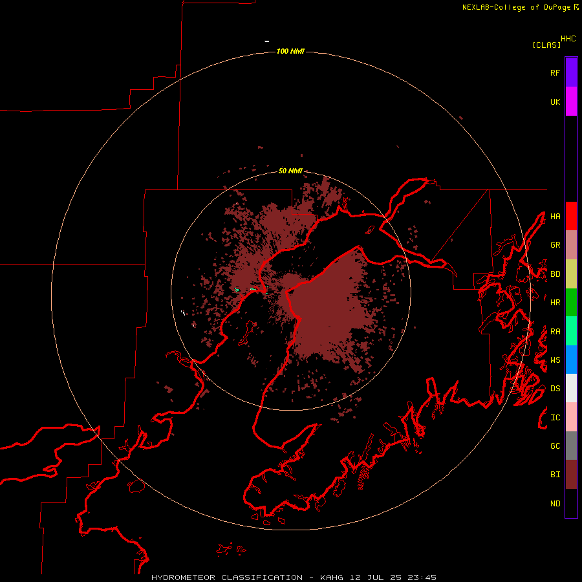This screenshot has width=582, height=582.
Task: Click the UK magenta legend swatch
Action: [x=571, y=102]
